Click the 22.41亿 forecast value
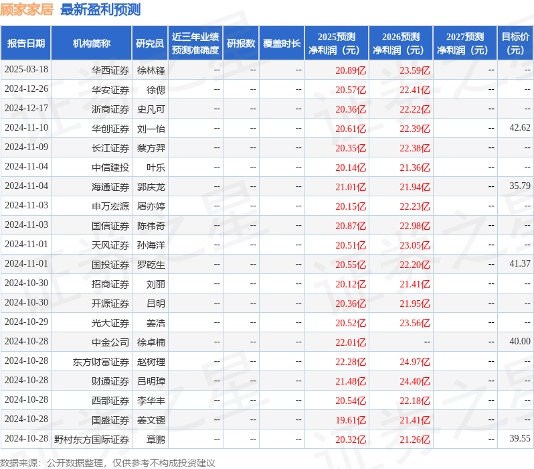 pyautogui.click(x=415, y=90)
